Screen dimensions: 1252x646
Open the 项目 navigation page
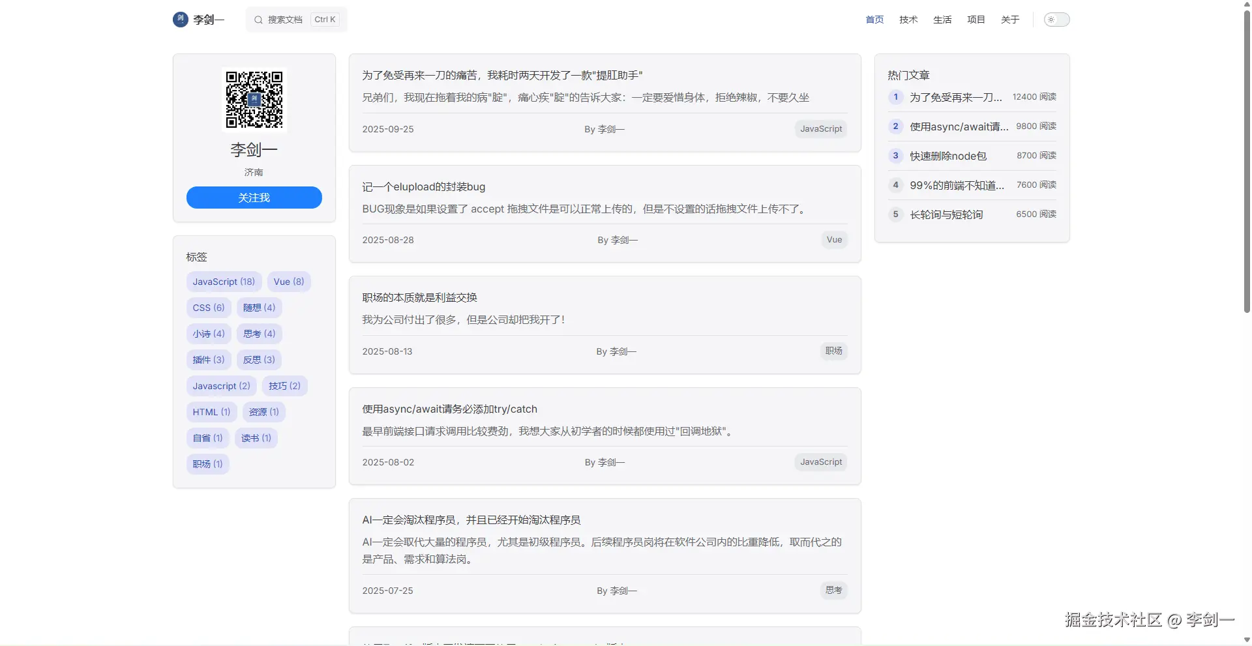[x=976, y=20]
